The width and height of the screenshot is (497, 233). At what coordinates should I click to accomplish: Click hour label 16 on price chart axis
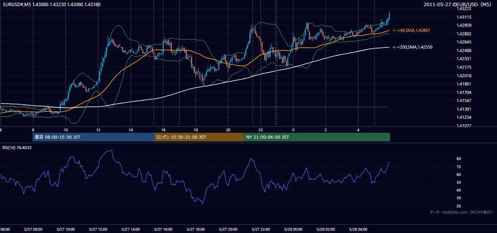coord(163,130)
